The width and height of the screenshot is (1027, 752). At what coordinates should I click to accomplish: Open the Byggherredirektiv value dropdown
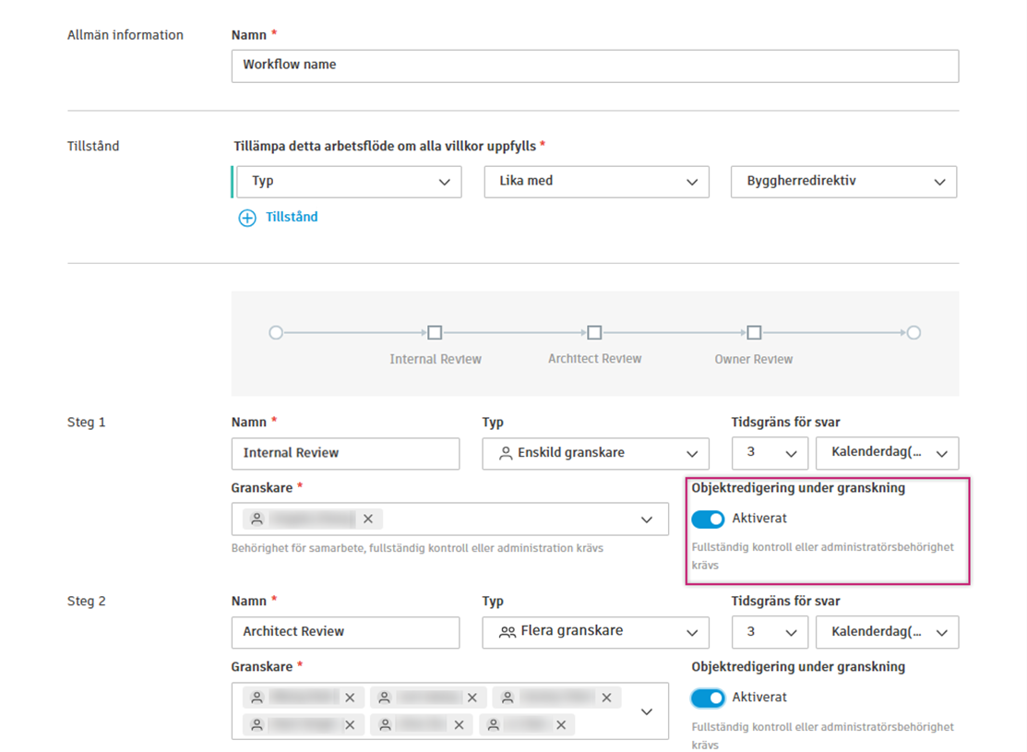tap(843, 182)
